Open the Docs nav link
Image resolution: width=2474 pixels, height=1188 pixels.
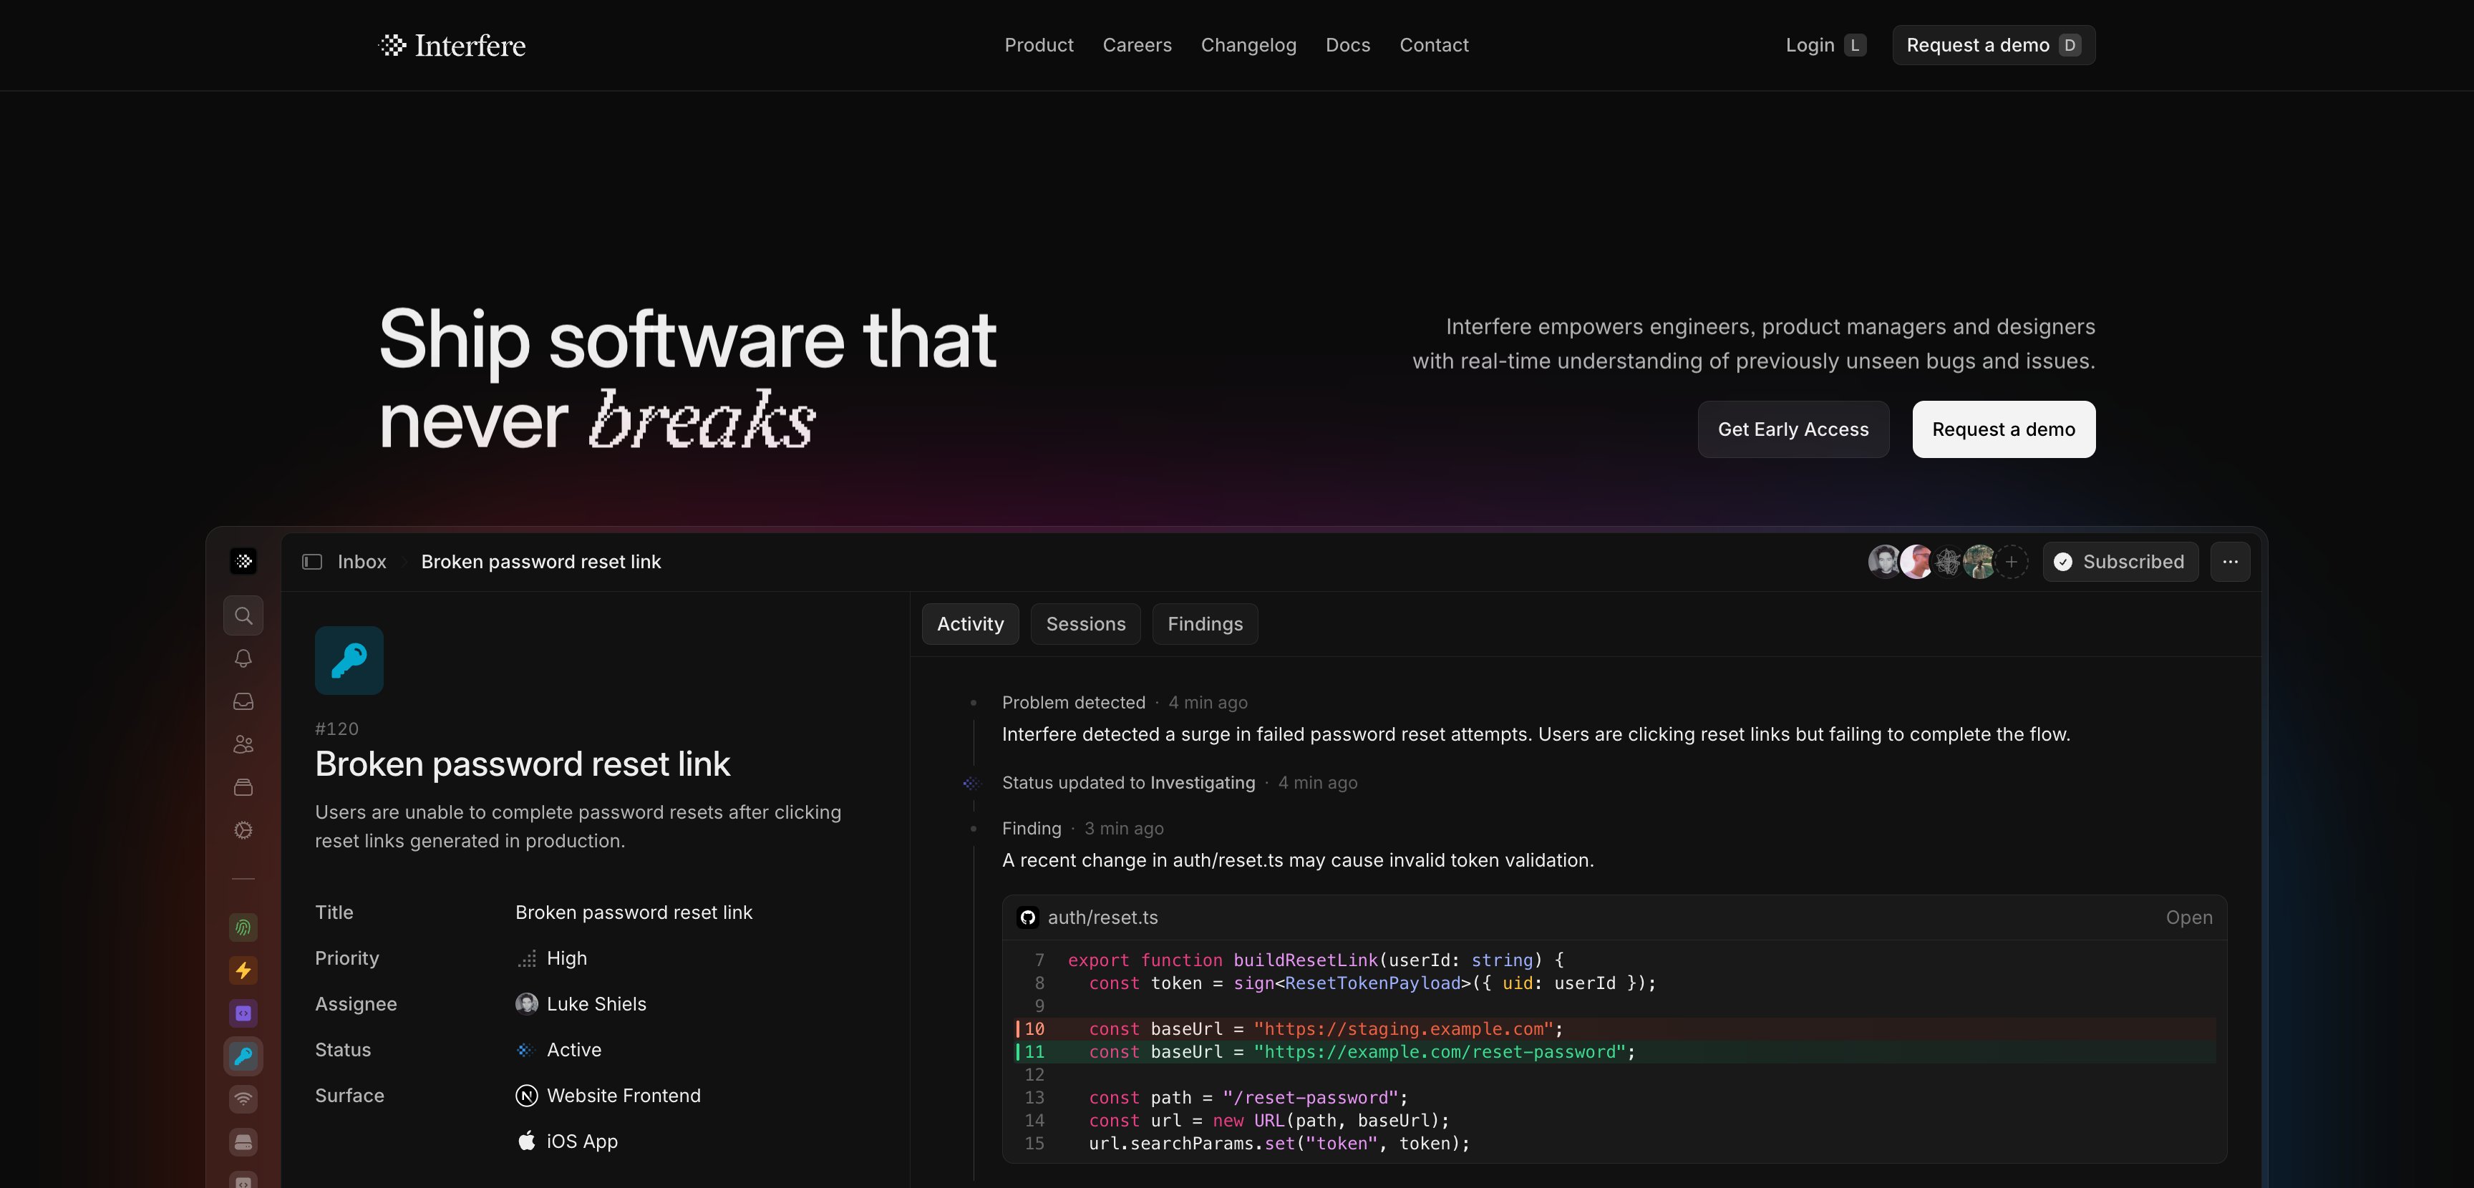click(x=1347, y=45)
